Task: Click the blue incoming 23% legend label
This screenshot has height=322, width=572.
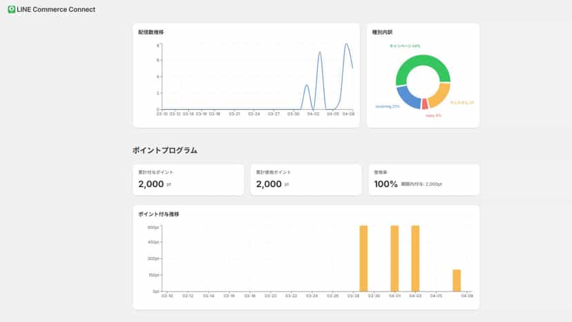Action: [388, 106]
